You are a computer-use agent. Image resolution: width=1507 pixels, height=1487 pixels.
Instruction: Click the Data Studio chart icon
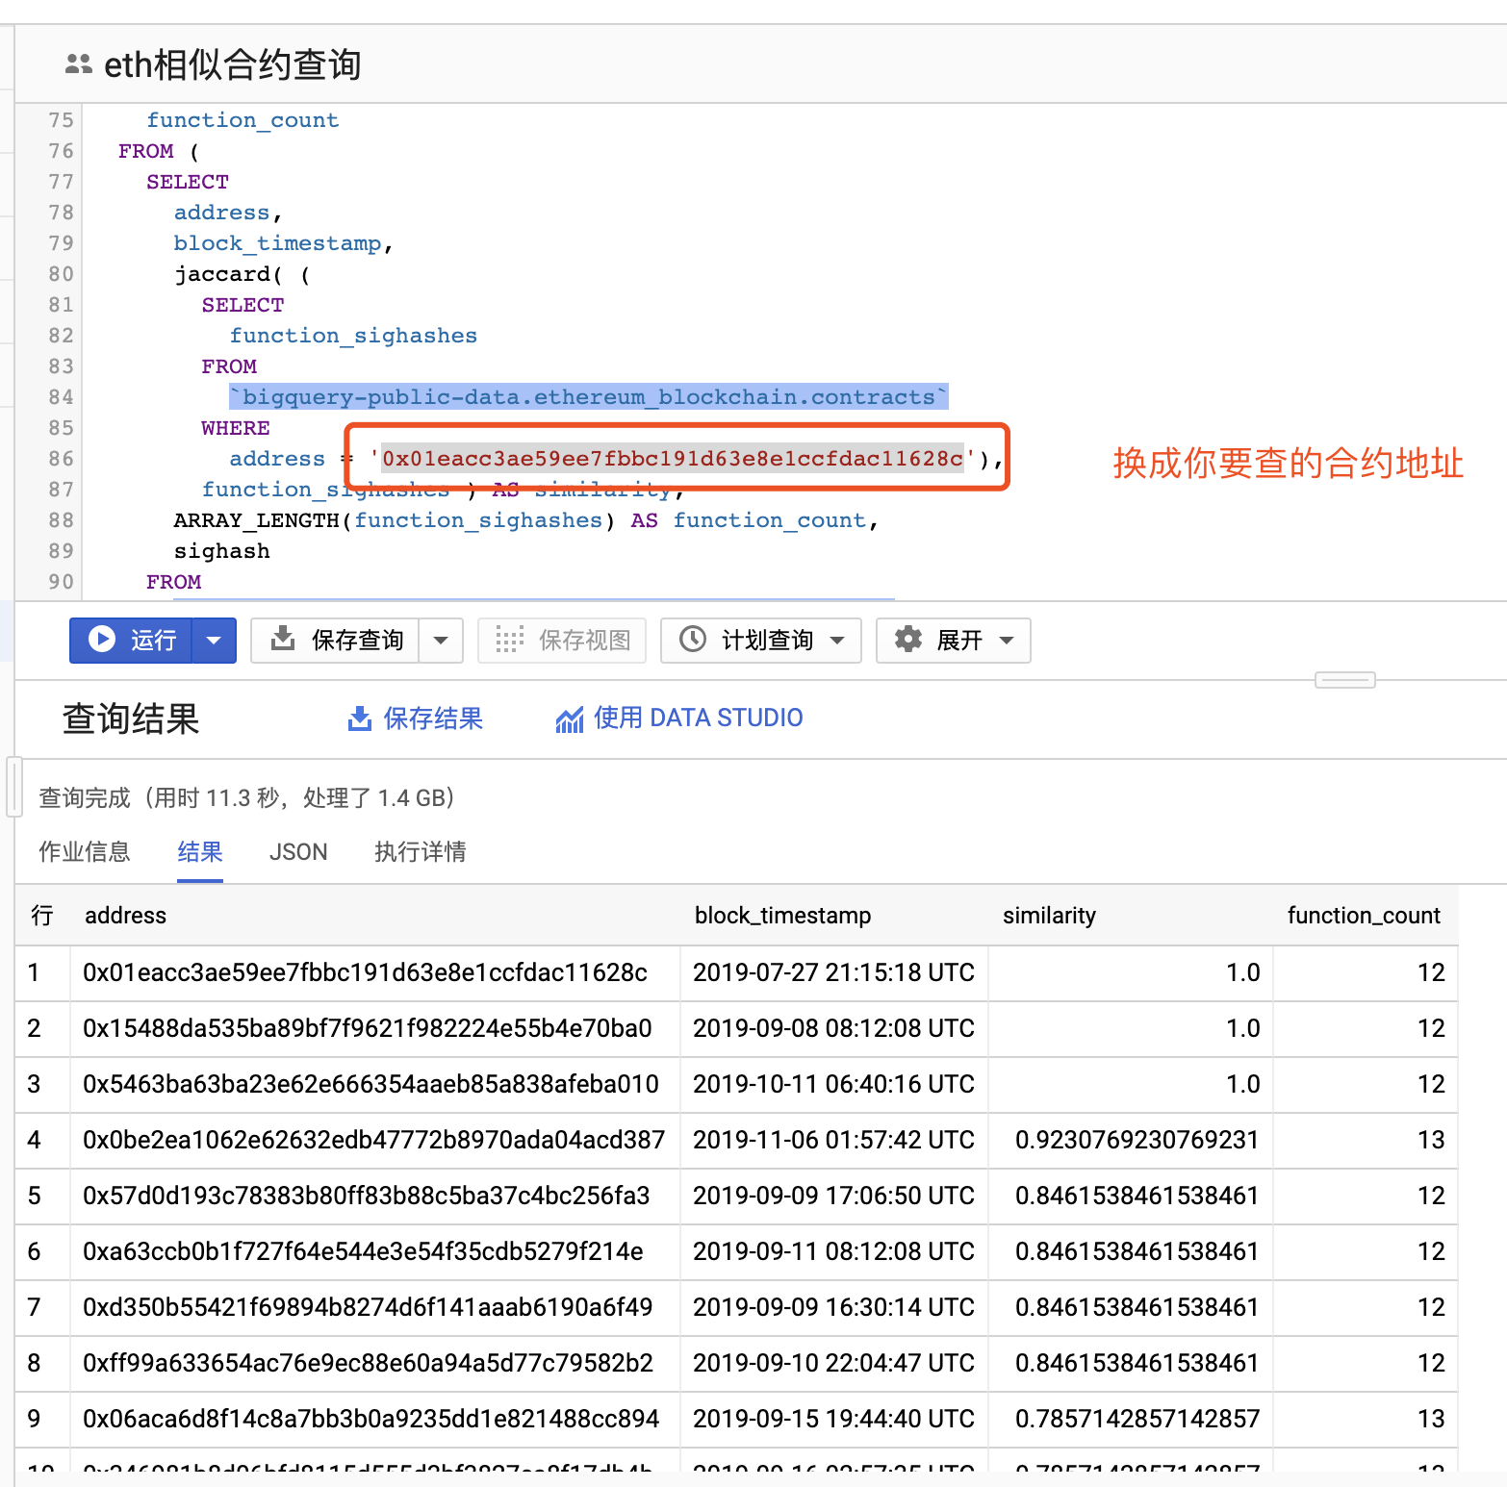pyautogui.click(x=570, y=718)
